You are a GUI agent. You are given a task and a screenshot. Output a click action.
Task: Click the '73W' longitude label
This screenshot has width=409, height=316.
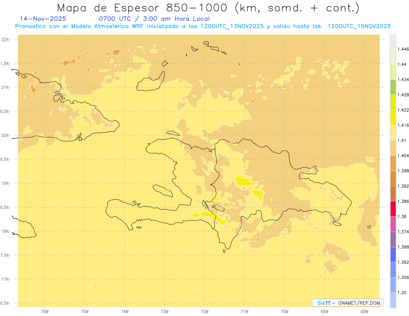click(165, 311)
